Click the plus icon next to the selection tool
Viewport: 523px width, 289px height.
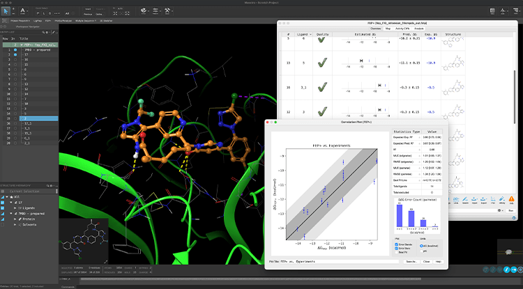point(13,8)
